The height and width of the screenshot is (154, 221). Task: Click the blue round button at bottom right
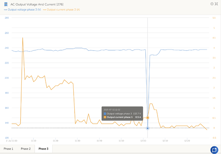(x=214, y=150)
